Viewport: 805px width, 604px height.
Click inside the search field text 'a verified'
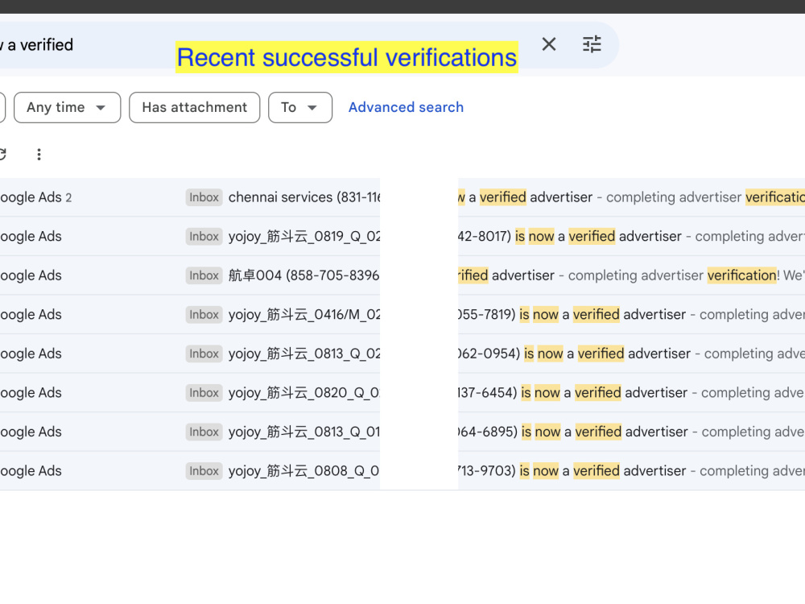coord(40,45)
